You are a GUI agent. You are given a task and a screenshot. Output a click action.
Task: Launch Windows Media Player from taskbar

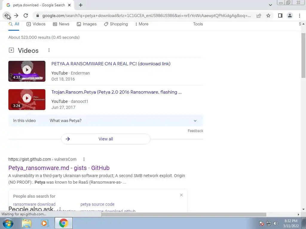click(x=45, y=223)
